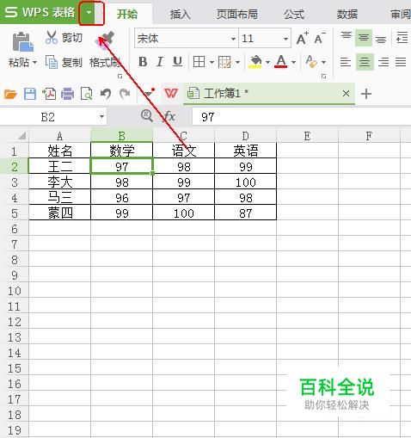Open clipboard group dialog launcher
The width and height of the screenshot is (411, 438).
(120, 77)
